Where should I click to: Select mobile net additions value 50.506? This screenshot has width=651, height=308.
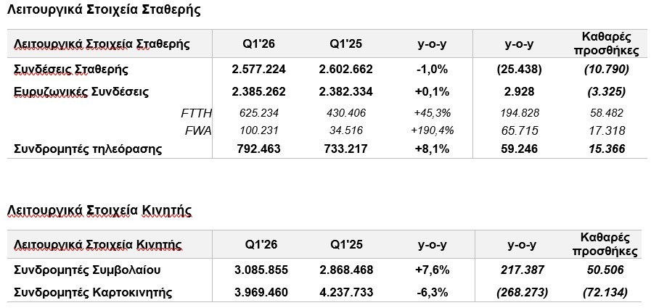(607, 270)
